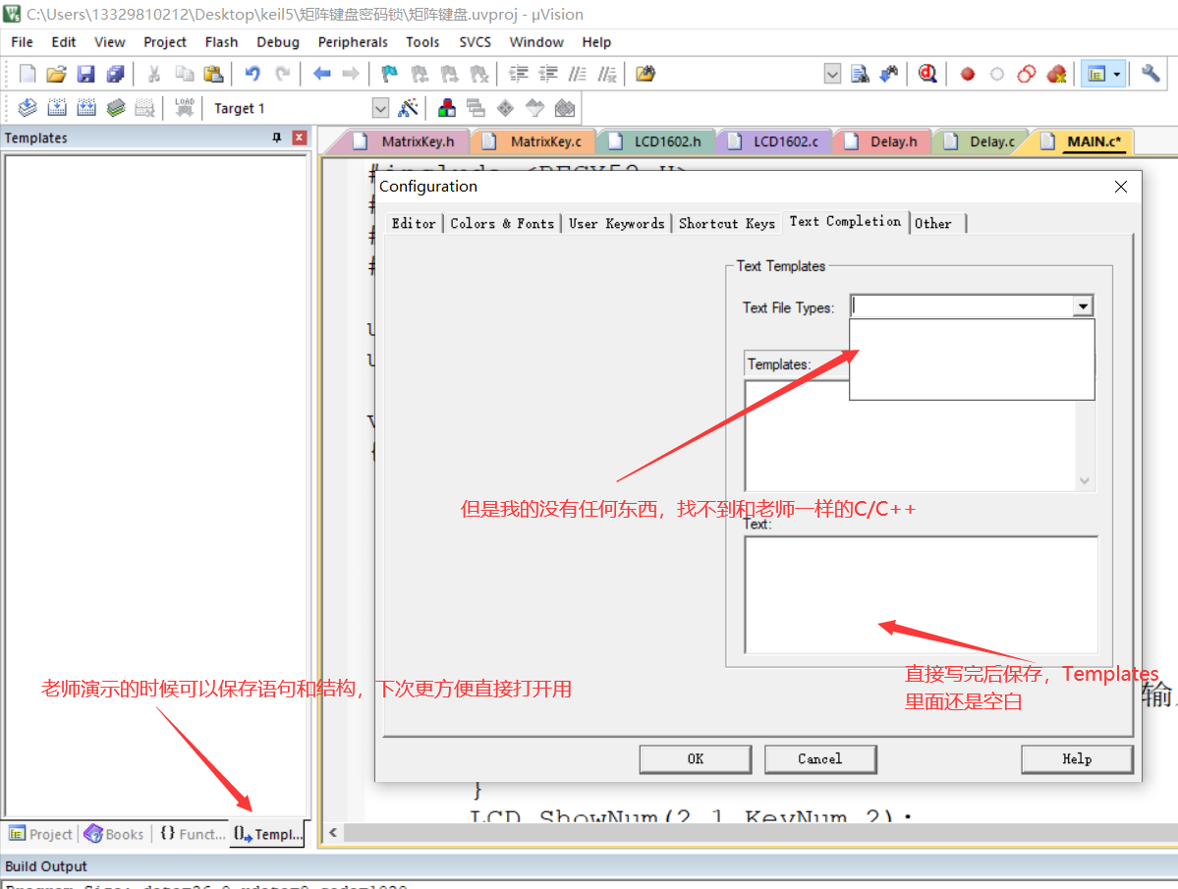Translate current file icon
The height and width of the screenshot is (889, 1178).
[x=28, y=108]
